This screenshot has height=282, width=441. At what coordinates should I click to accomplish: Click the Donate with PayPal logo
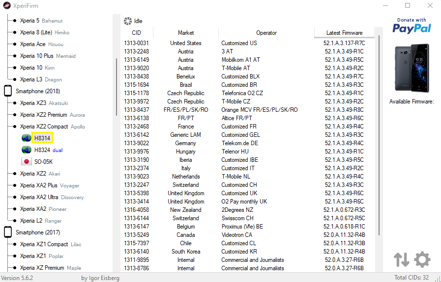coord(412,26)
